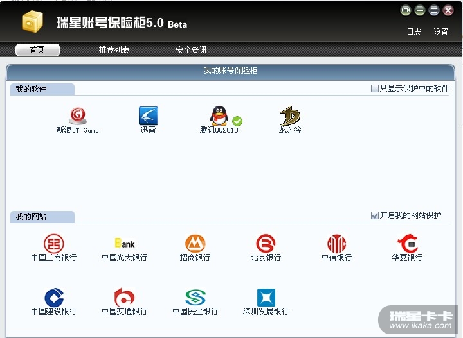Select the 中信银行 icon
The height and width of the screenshot is (338, 463).
pyautogui.click(x=336, y=244)
